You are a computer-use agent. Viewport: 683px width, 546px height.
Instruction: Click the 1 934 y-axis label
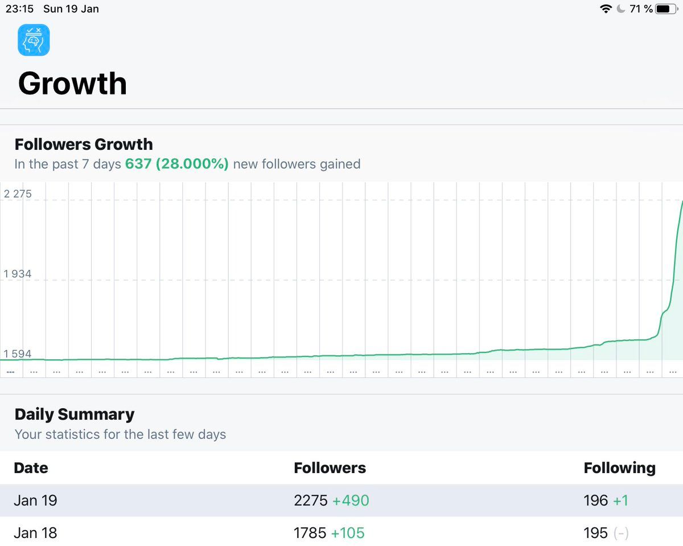click(x=18, y=274)
